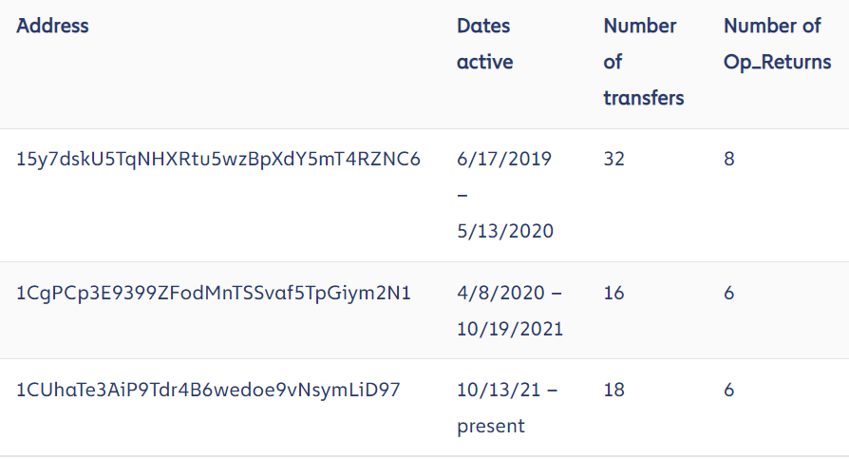The height and width of the screenshot is (459, 849).
Task: Click the Address column header
Action: [x=53, y=26]
